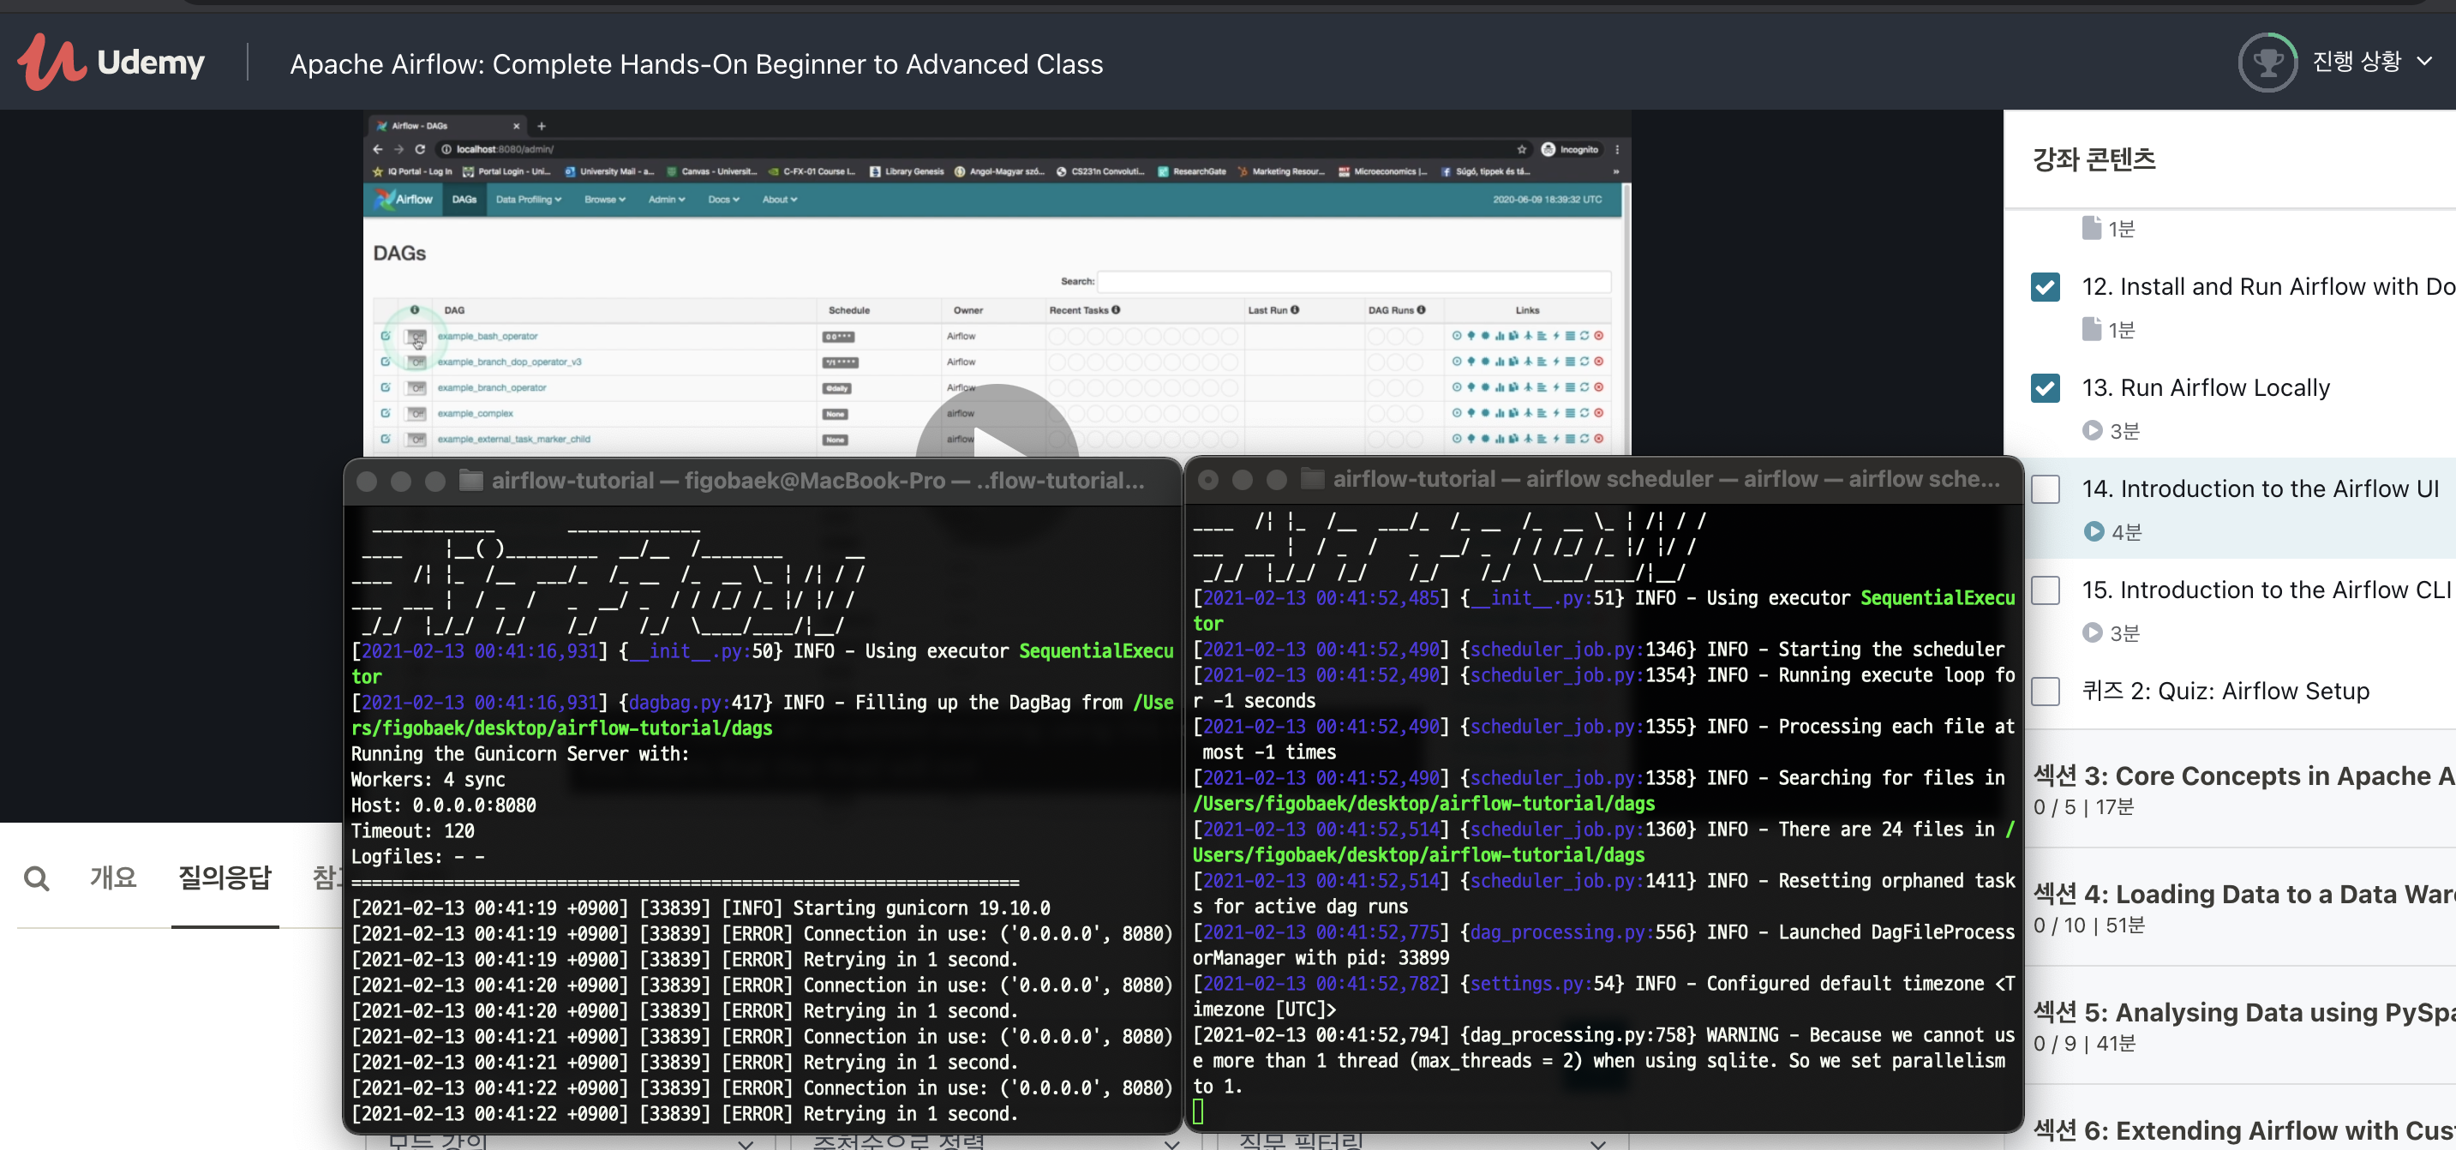Click the airflow scheduler terminal title text
The image size is (2456, 1150).
[x=1666, y=479]
